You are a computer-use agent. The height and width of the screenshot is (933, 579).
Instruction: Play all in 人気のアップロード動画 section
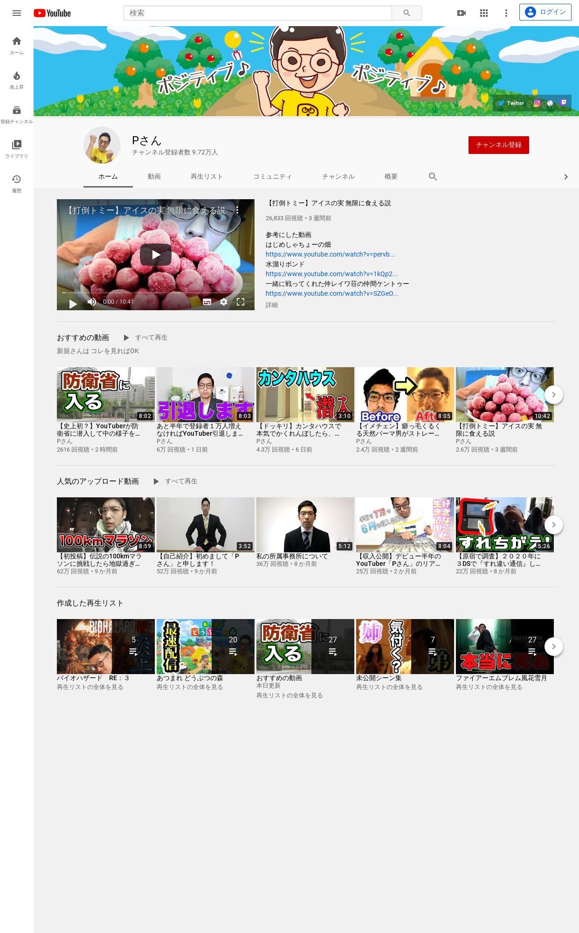(x=175, y=481)
